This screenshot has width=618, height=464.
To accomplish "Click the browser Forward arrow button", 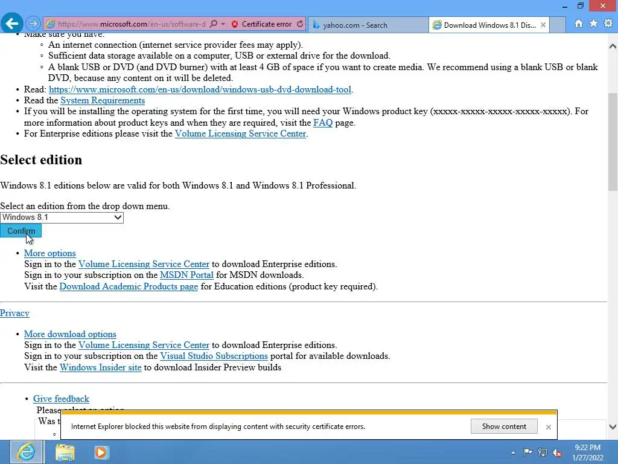I will point(34,24).
